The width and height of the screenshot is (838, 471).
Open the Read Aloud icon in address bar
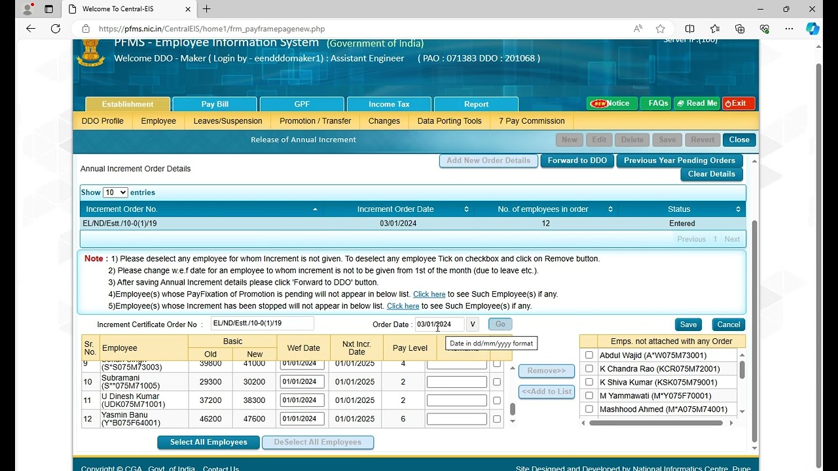tap(638, 29)
